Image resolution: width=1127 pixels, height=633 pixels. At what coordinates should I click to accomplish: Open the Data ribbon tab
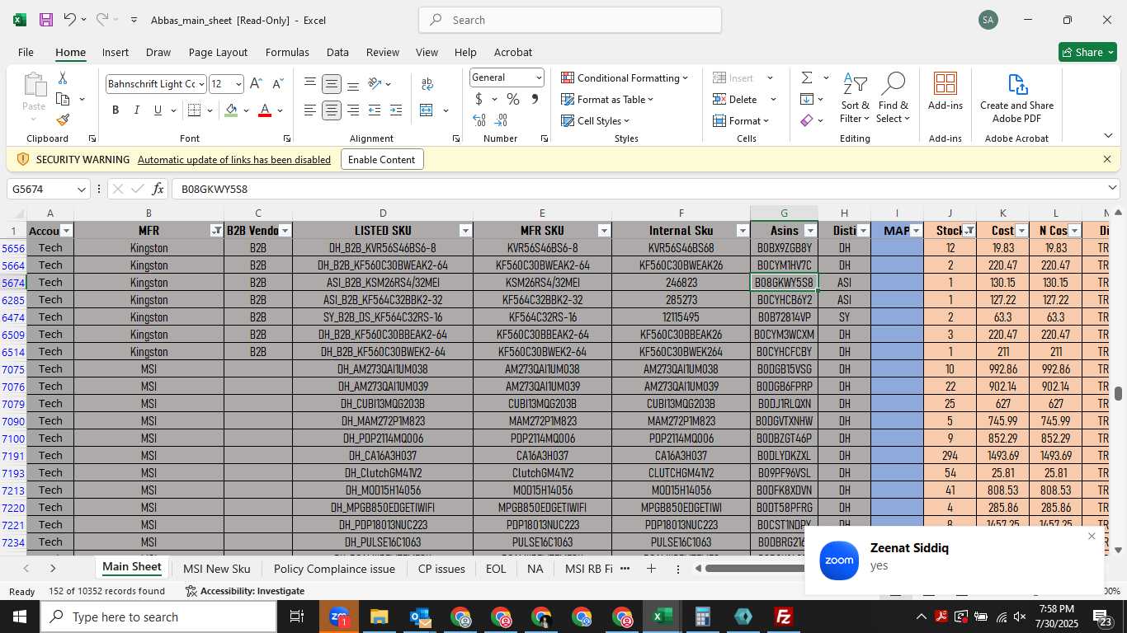click(x=337, y=52)
